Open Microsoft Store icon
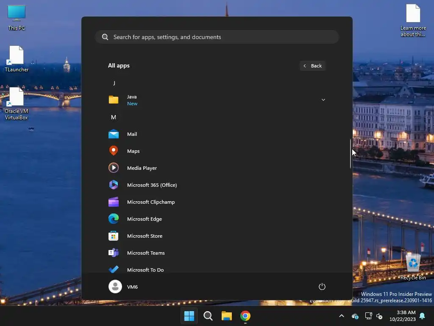This screenshot has height=326, width=434. tap(114, 236)
